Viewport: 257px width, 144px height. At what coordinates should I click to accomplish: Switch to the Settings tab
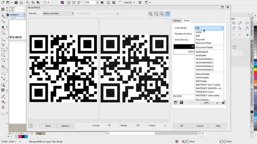click(177, 20)
